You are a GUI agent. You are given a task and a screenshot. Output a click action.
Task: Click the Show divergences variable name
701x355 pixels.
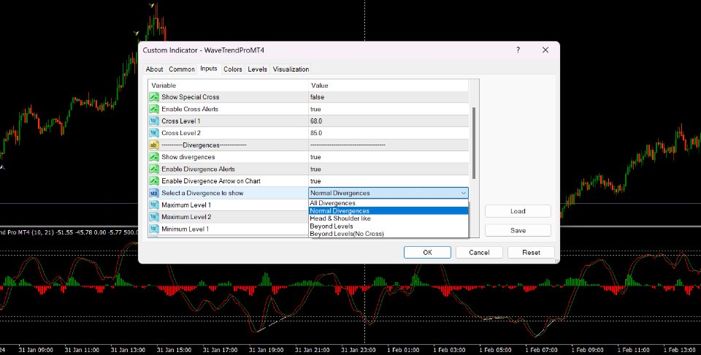pos(188,157)
